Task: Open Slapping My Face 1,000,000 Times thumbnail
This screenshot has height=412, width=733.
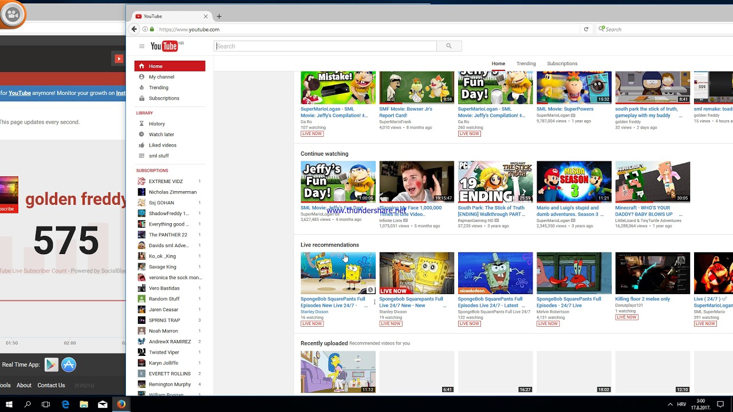Action: 416,182
